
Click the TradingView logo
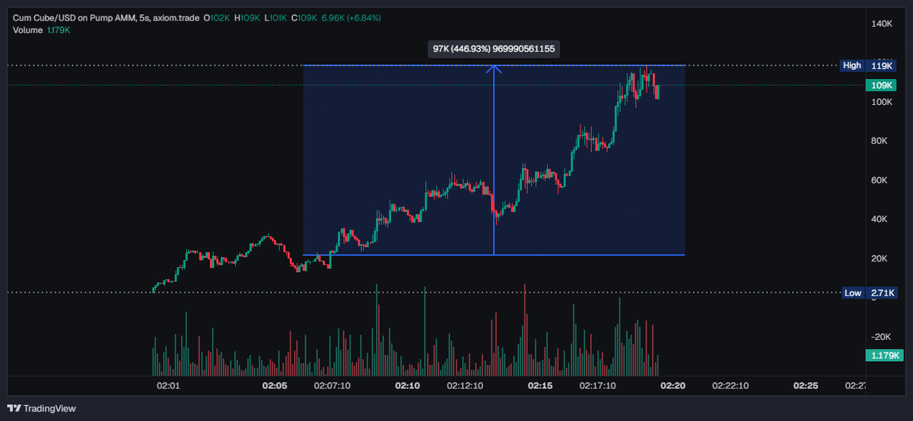point(42,408)
